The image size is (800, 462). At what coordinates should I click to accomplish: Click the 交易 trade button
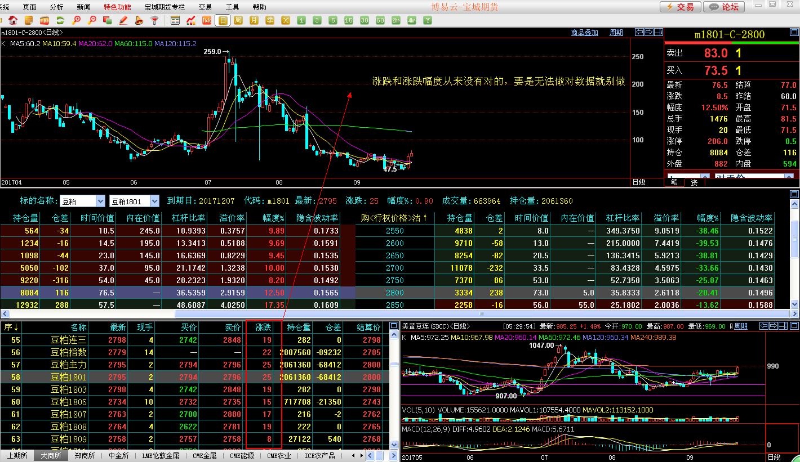(681, 7)
